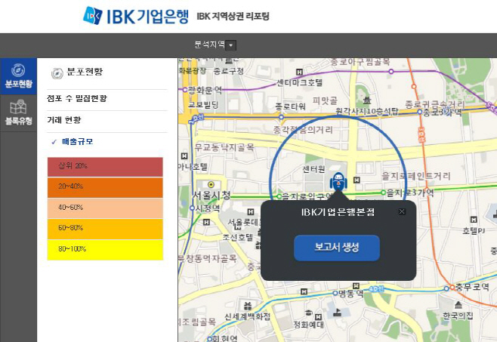Click the IBK기업은행 logo
The image size is (497, 342).
click(136, 16)
